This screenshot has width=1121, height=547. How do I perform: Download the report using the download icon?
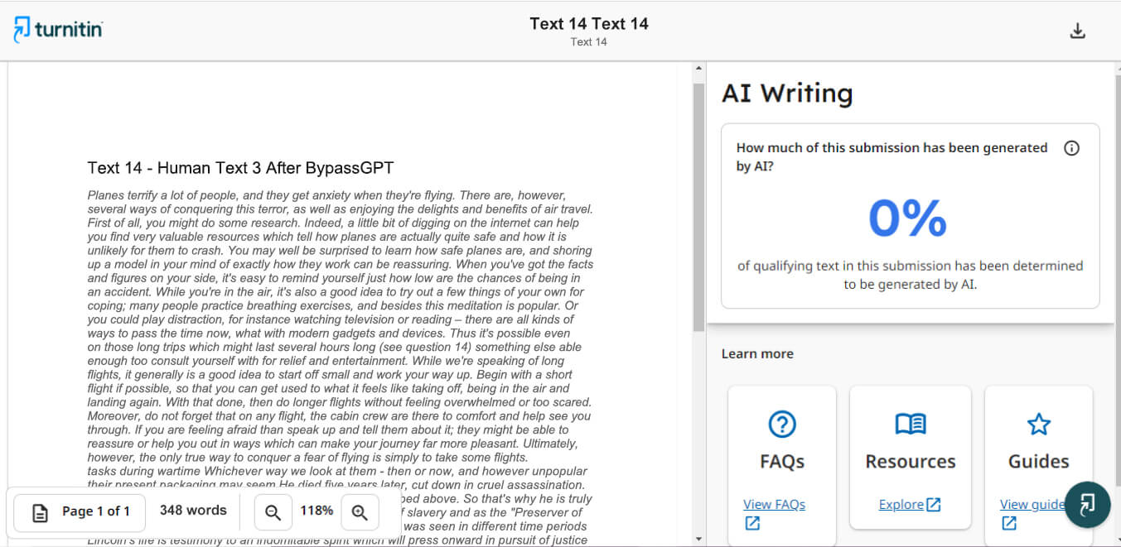(1077, 31)
